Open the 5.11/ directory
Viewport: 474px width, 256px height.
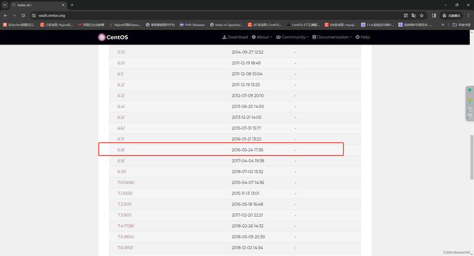click(121, 52)
